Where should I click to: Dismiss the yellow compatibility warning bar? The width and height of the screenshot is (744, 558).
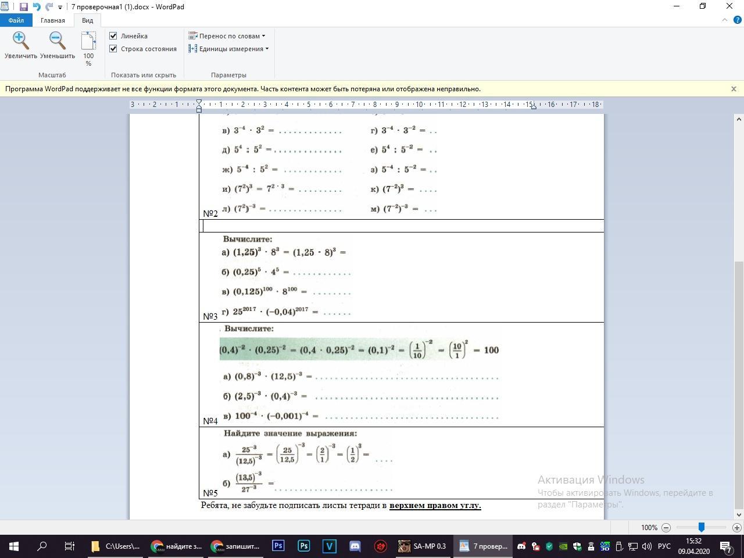coord(734,89)
